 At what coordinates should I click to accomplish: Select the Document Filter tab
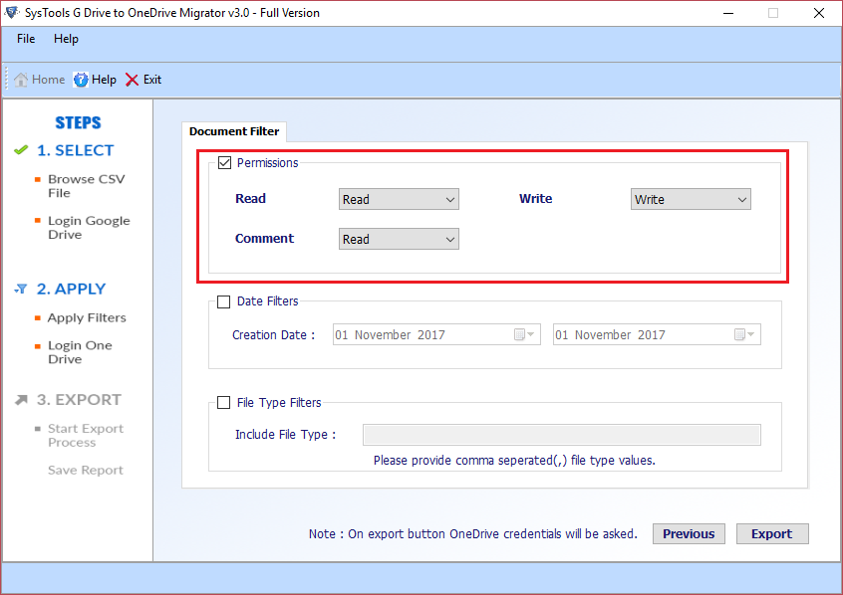point(234,131)
